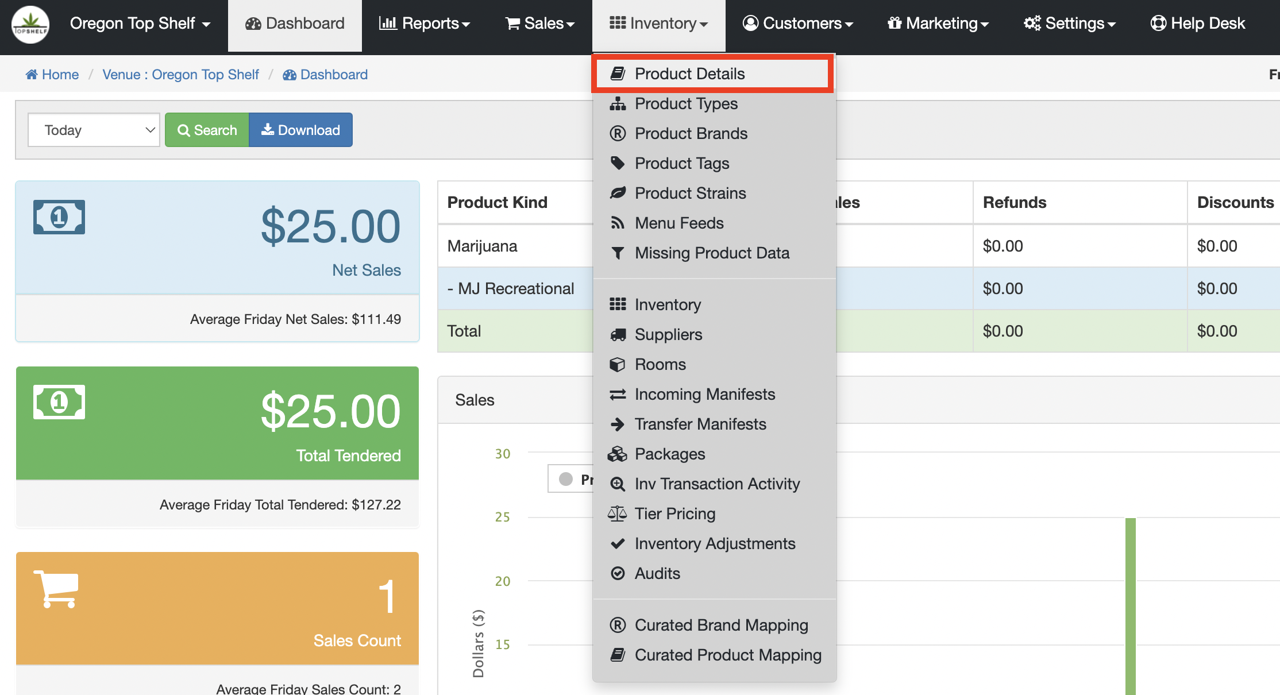Click the Product Strains leaf icon
Image resolution: width=1280 pixels, height=695 pixels.
[x=618, y=193]
